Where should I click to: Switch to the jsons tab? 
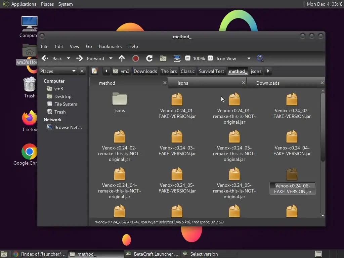click(x=183, y=83)
